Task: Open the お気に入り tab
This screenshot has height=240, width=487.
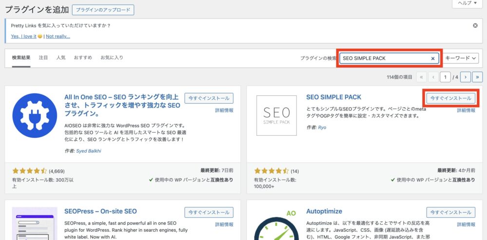Action: pyautogui.click(x=112, y=57)
